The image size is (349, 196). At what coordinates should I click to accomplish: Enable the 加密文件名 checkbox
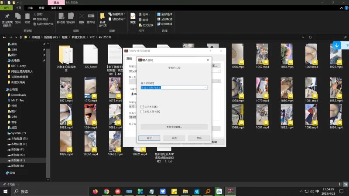(x=142, y=112)
